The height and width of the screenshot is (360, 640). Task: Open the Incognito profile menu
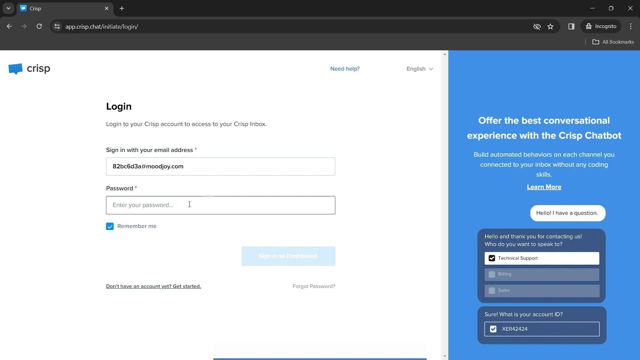coord(601,26)
